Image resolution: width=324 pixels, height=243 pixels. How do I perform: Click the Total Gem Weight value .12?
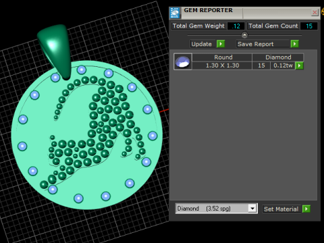(x=236, y=26)
